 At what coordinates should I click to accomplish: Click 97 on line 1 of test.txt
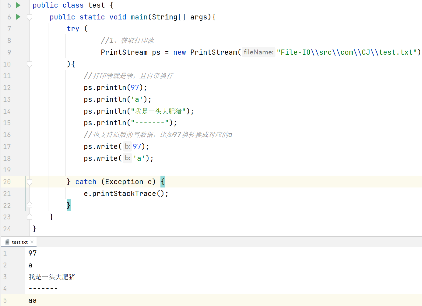point(33,253)
